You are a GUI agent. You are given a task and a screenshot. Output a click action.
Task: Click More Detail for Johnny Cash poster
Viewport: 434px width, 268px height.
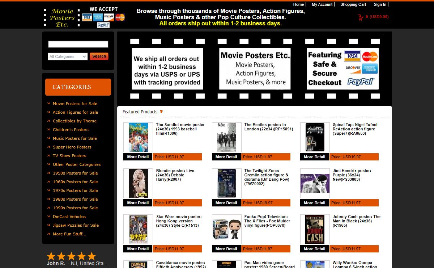(315, 249)
